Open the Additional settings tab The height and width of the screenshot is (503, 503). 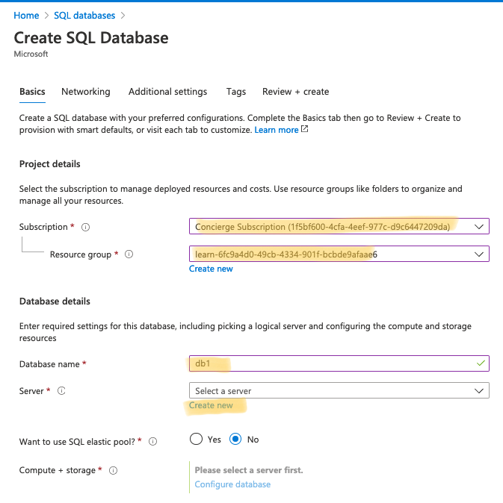167,92
